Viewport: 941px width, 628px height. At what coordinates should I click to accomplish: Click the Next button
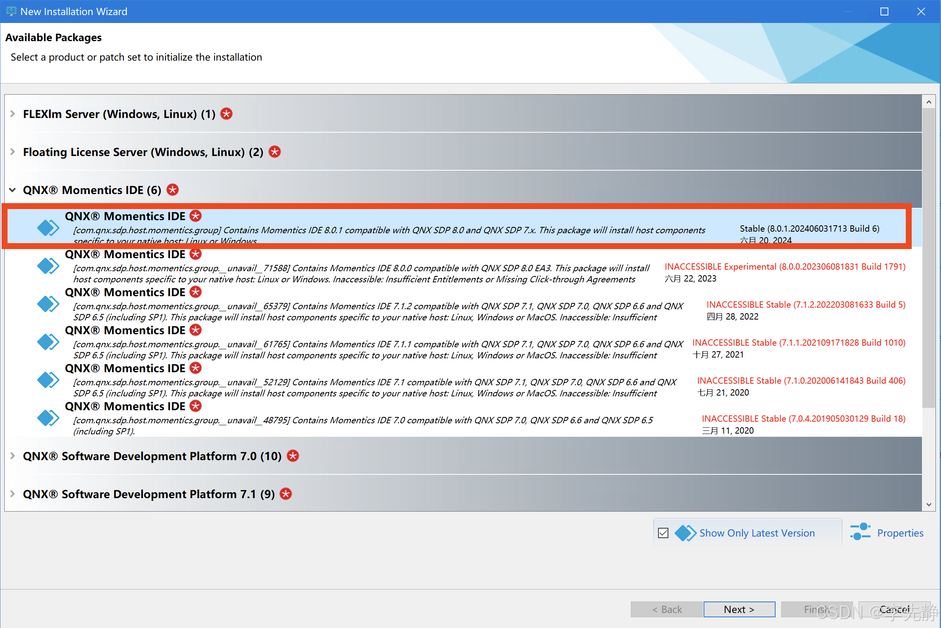(x=739, y=609)
